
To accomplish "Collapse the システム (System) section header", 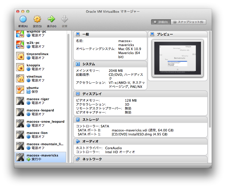I will click(x=89, y=64).
